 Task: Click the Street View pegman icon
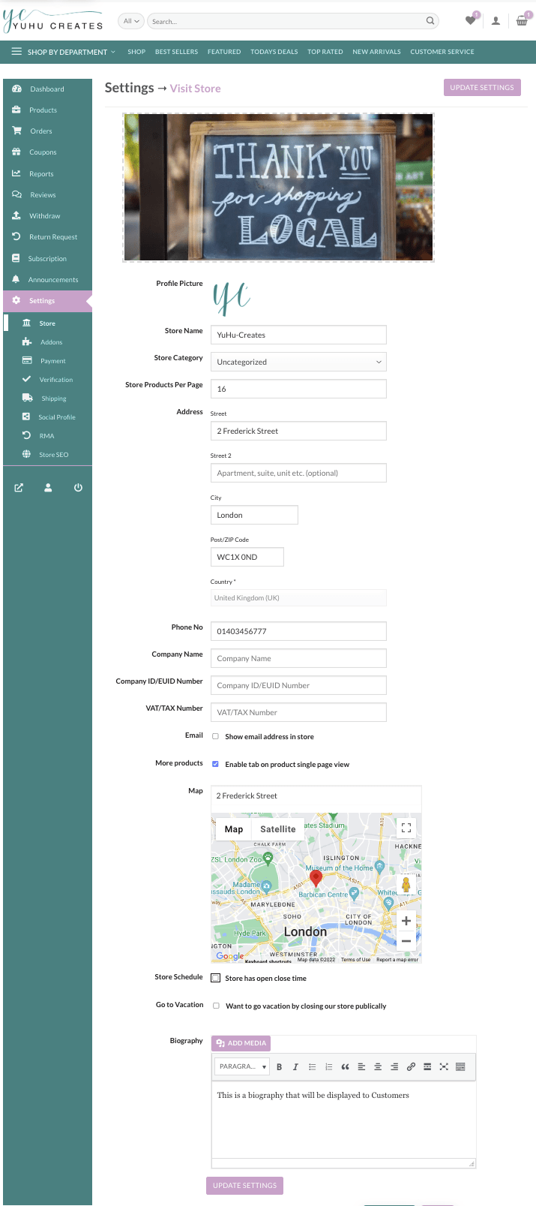click(x=406, y=884)
